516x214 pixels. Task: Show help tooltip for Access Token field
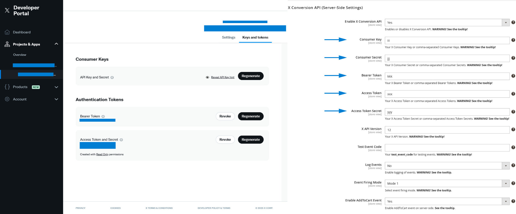(x=513, y=94)
